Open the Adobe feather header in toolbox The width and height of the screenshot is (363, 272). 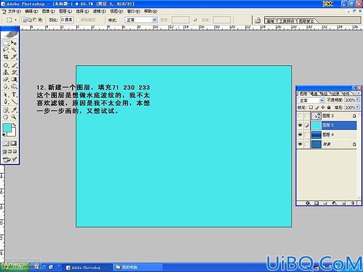click(10, 34)
